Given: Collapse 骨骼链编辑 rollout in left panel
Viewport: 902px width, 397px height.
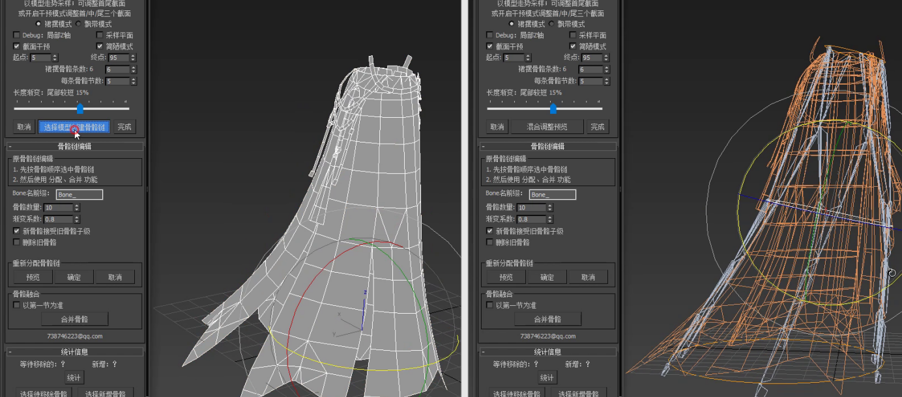Looking at the screenshot, I should 74,146.
